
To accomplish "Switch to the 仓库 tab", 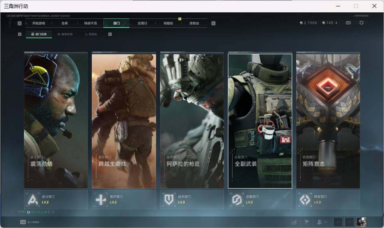I will (65, 23).
